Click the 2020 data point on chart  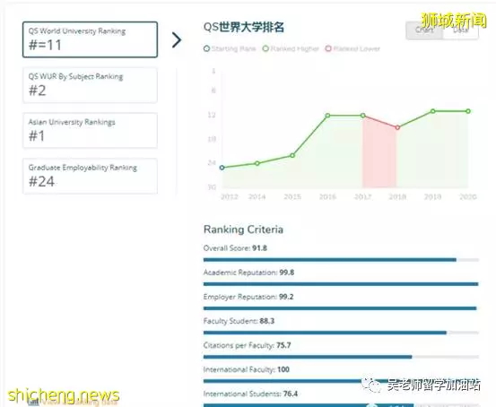[x=468, y=111]
